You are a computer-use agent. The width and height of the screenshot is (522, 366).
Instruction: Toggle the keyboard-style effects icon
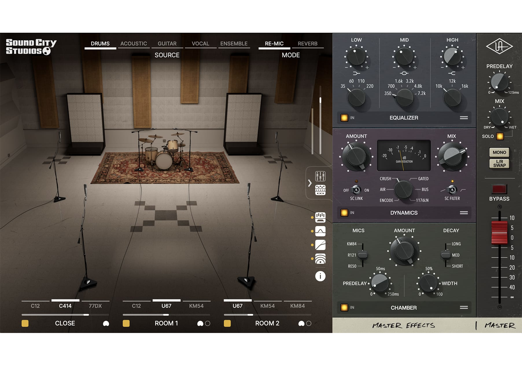click(x=320, y=217)
